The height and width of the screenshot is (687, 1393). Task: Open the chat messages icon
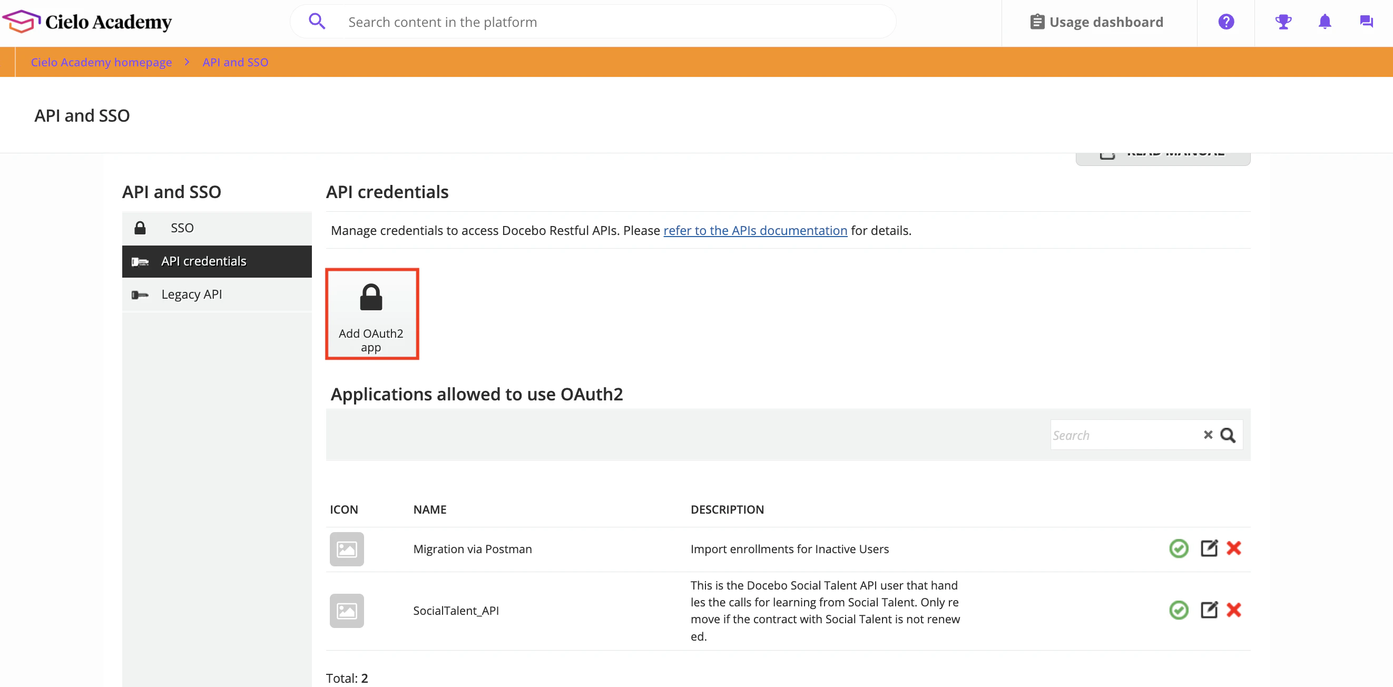coord(1366,22)
